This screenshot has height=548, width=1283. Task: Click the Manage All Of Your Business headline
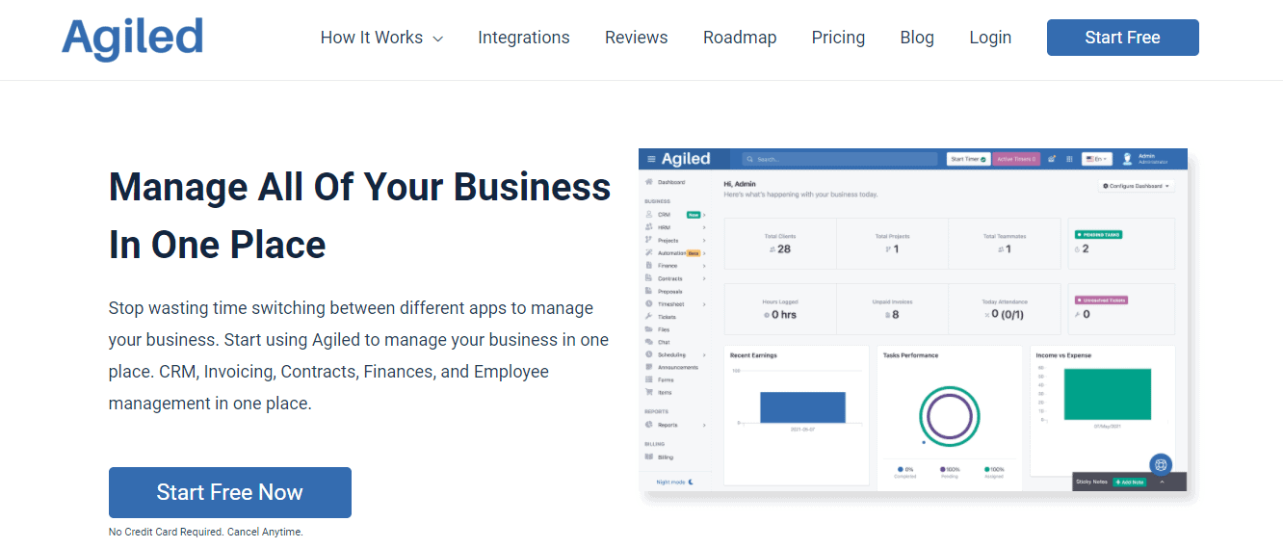359,216
